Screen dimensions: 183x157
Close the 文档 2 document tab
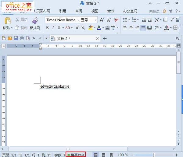click(x=97, y=39)
